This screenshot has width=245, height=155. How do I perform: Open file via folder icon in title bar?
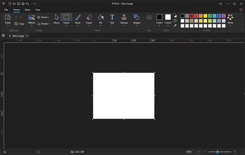tap(14, 4)
